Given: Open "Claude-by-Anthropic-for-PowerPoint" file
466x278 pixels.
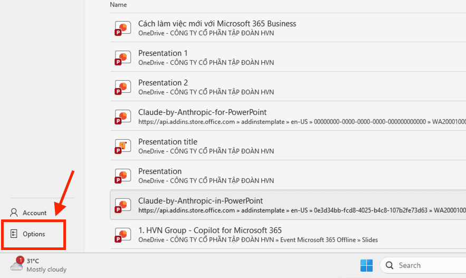Looking at the screenshot, I should (202, 112).
